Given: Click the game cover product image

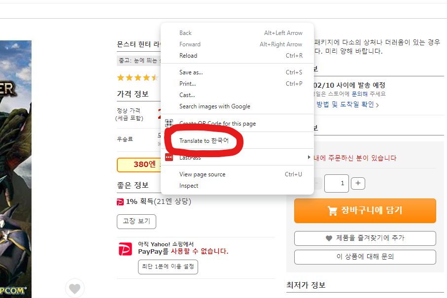Looking at the screenshot, I should [x=16, y=169].
